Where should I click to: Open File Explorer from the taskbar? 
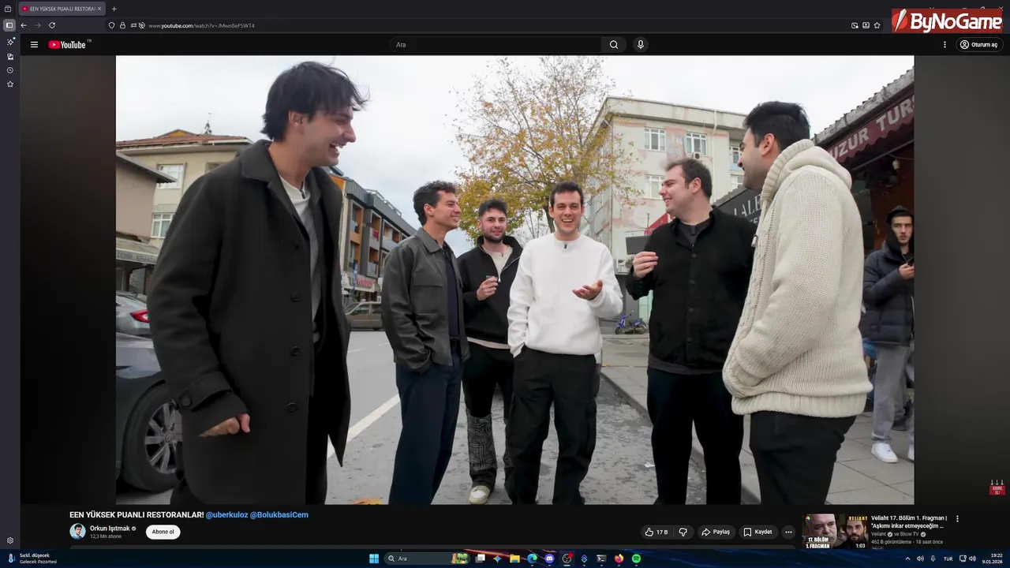(514, 559)
